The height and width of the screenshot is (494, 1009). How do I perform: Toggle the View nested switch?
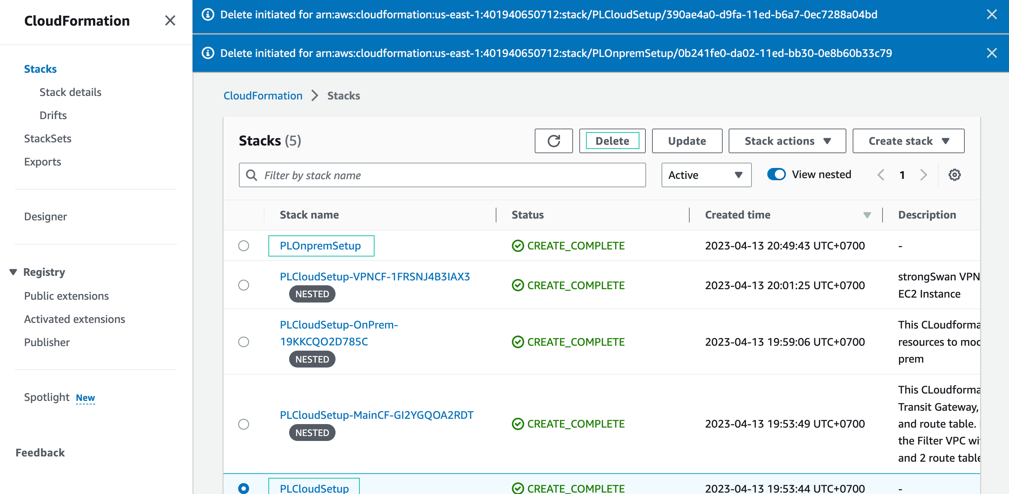click(776, 174)
